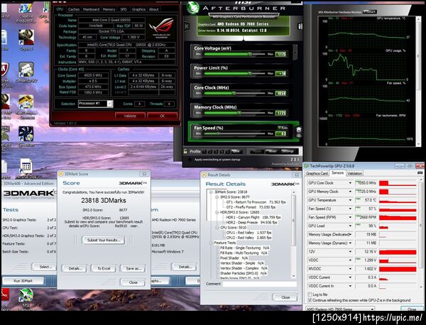The height and width of the screenshot is (325, 426).
Task: Click the 3DMark Score window title icon
Action: click(61, 174)
